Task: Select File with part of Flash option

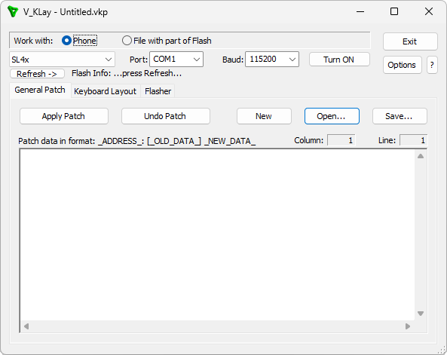Action: 167,41
